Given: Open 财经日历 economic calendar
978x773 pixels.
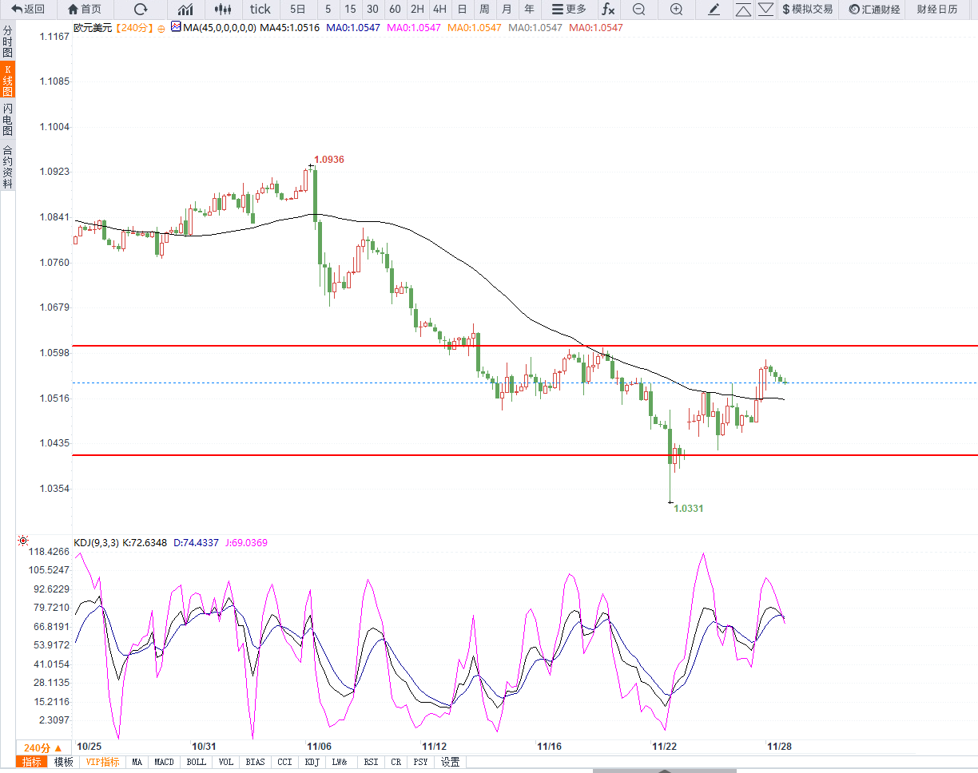Looking at the screenshot, I should (937, 10).
